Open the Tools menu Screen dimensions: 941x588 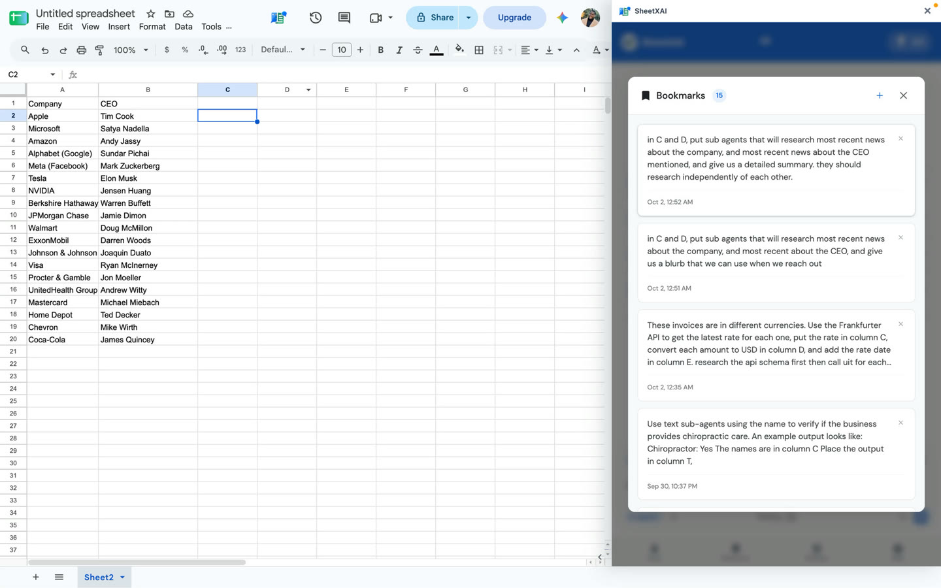tap(211, 27)
